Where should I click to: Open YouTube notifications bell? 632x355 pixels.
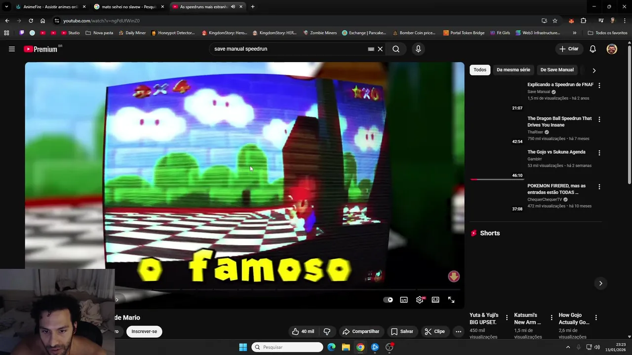592,49
